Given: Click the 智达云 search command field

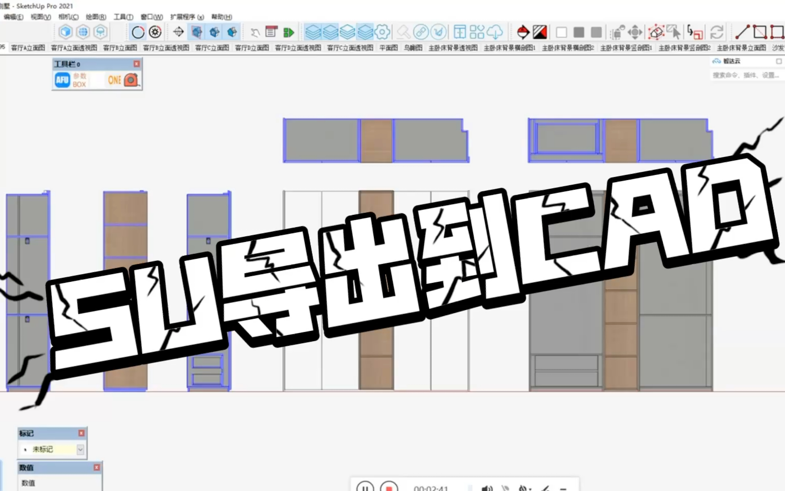Looking at the screenshot, I should point(745,75).
